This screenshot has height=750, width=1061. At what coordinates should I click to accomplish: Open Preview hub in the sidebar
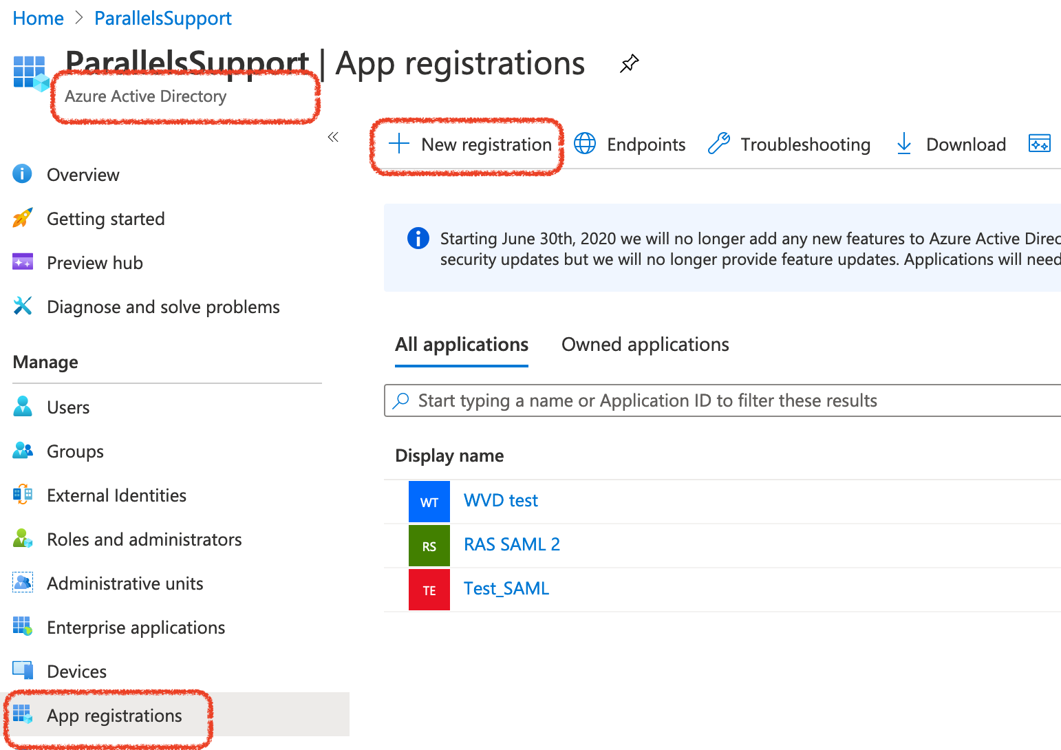point(94,263)
